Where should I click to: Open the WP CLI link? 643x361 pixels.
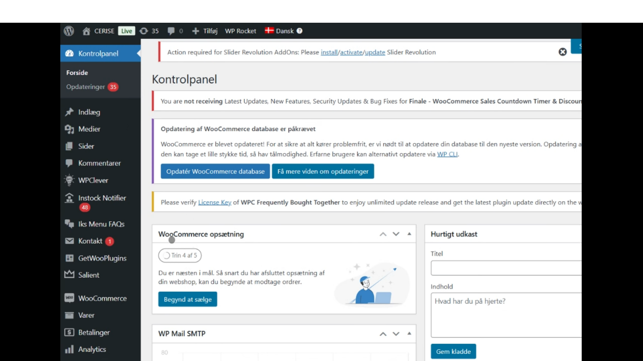click(x=447, y=154)
